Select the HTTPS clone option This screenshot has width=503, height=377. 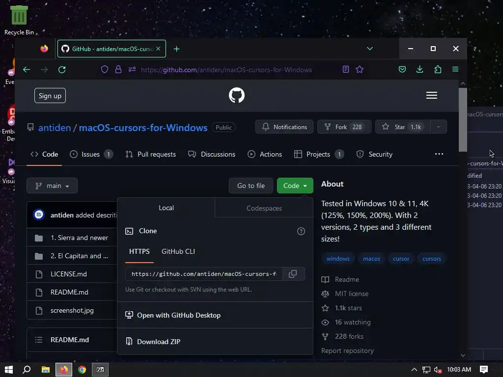pos(139,251)
